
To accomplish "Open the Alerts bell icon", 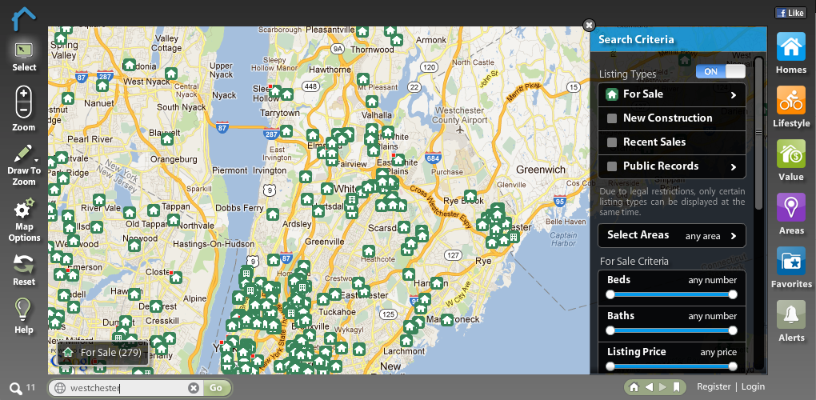I will coord(790,315).
